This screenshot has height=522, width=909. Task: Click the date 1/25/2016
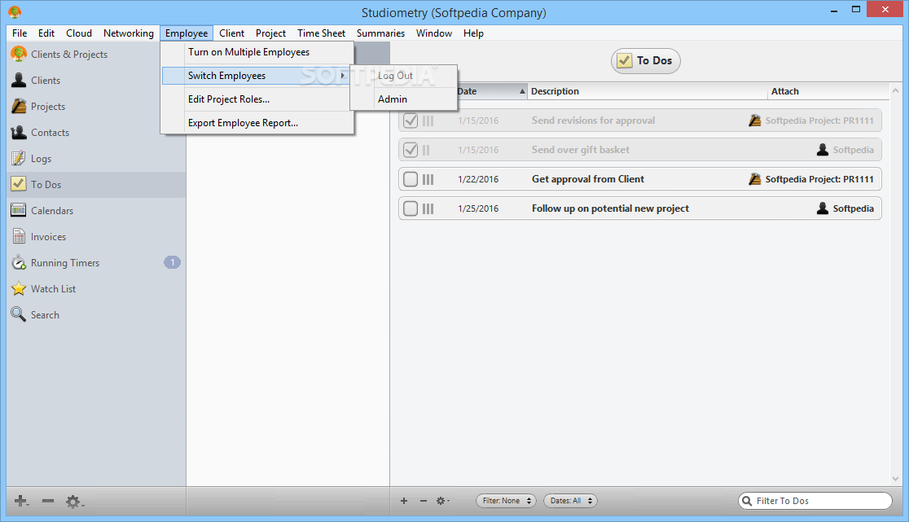tap(478, 208)
